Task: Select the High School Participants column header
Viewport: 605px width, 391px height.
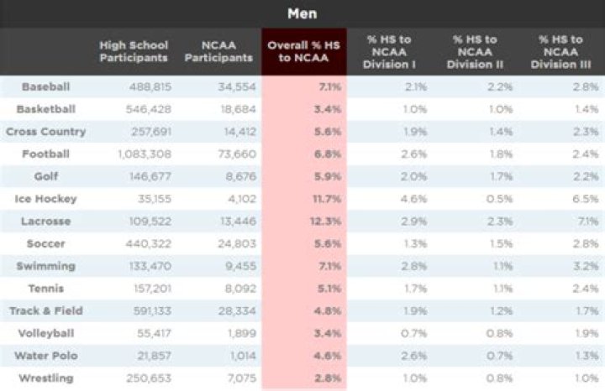Action: click(x=134, y=51)
